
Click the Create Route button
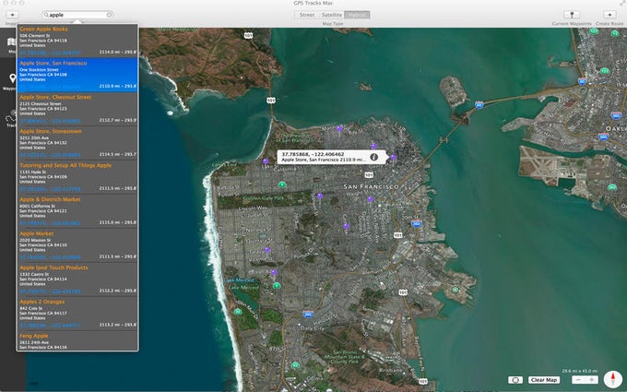click(x=609, y=15)
